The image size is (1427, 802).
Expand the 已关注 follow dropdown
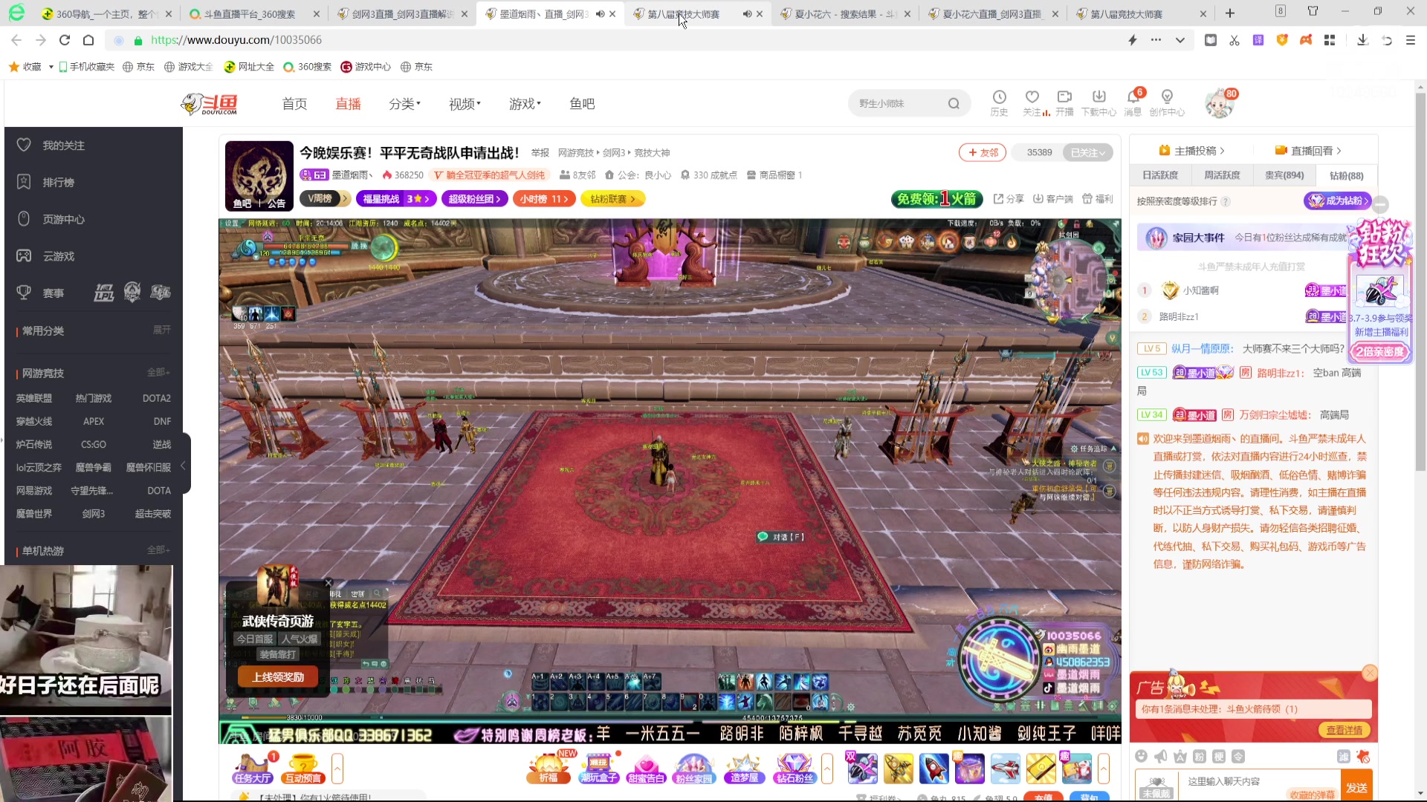(x=1088, y=152)
